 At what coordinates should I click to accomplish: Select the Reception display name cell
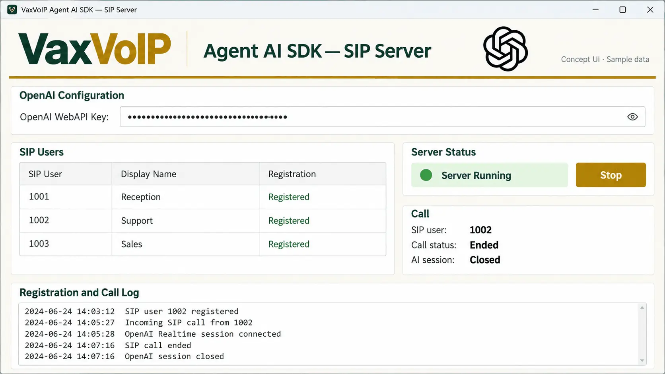(185, 197)
